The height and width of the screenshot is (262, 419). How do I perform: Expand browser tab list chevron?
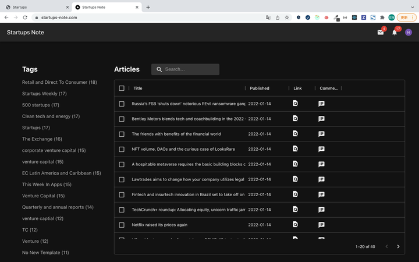(413, 7)
